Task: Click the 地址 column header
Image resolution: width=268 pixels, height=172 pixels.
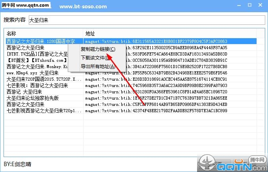Action: tap(170, 33)
